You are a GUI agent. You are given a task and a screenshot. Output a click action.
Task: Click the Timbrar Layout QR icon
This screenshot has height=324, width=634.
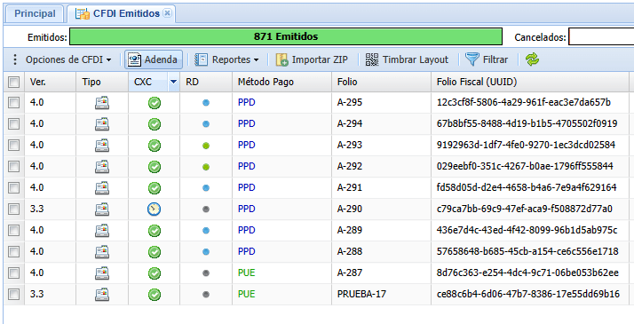(x=372, y=59)
